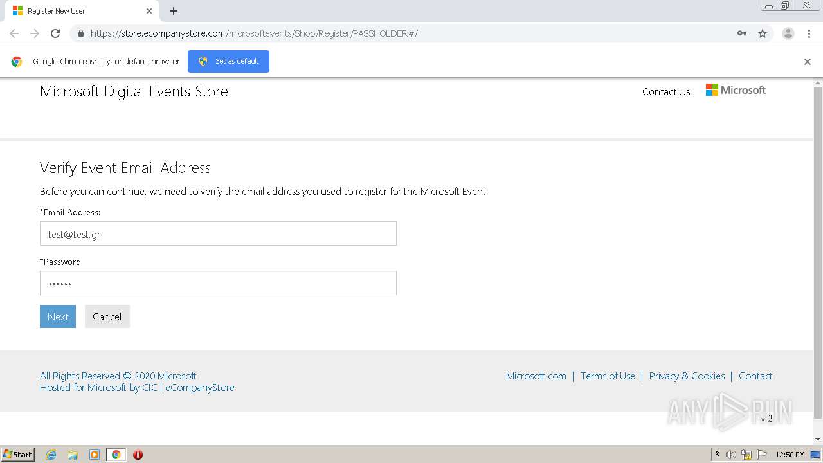Click the padlock site info icon
The image size is (823, 463).
click(x=80, y=33)
